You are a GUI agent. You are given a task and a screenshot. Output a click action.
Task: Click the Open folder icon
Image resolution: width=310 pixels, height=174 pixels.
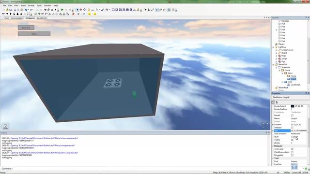pos(7,10)
